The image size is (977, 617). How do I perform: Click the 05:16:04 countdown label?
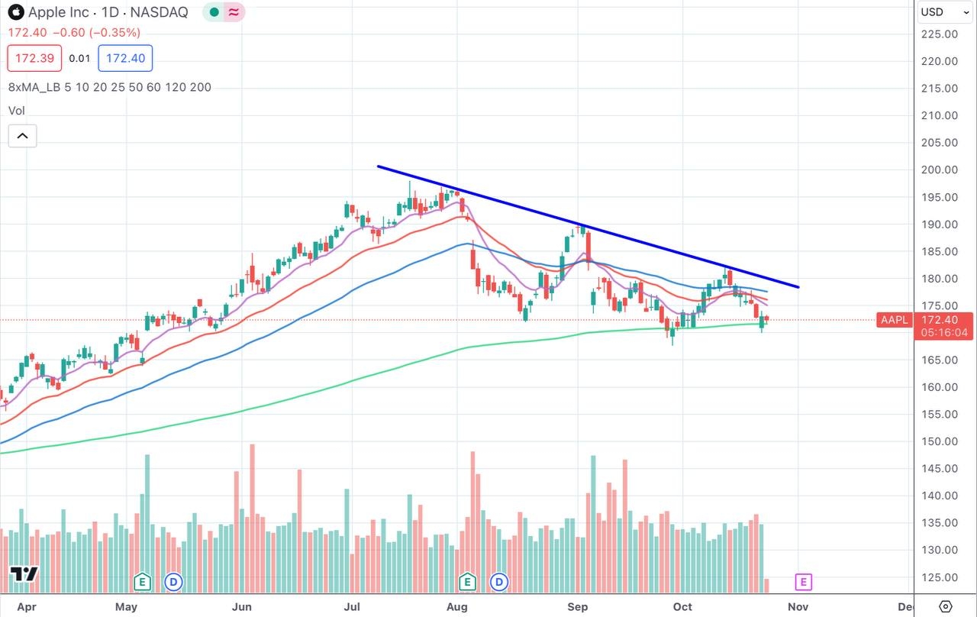[945, 333]
